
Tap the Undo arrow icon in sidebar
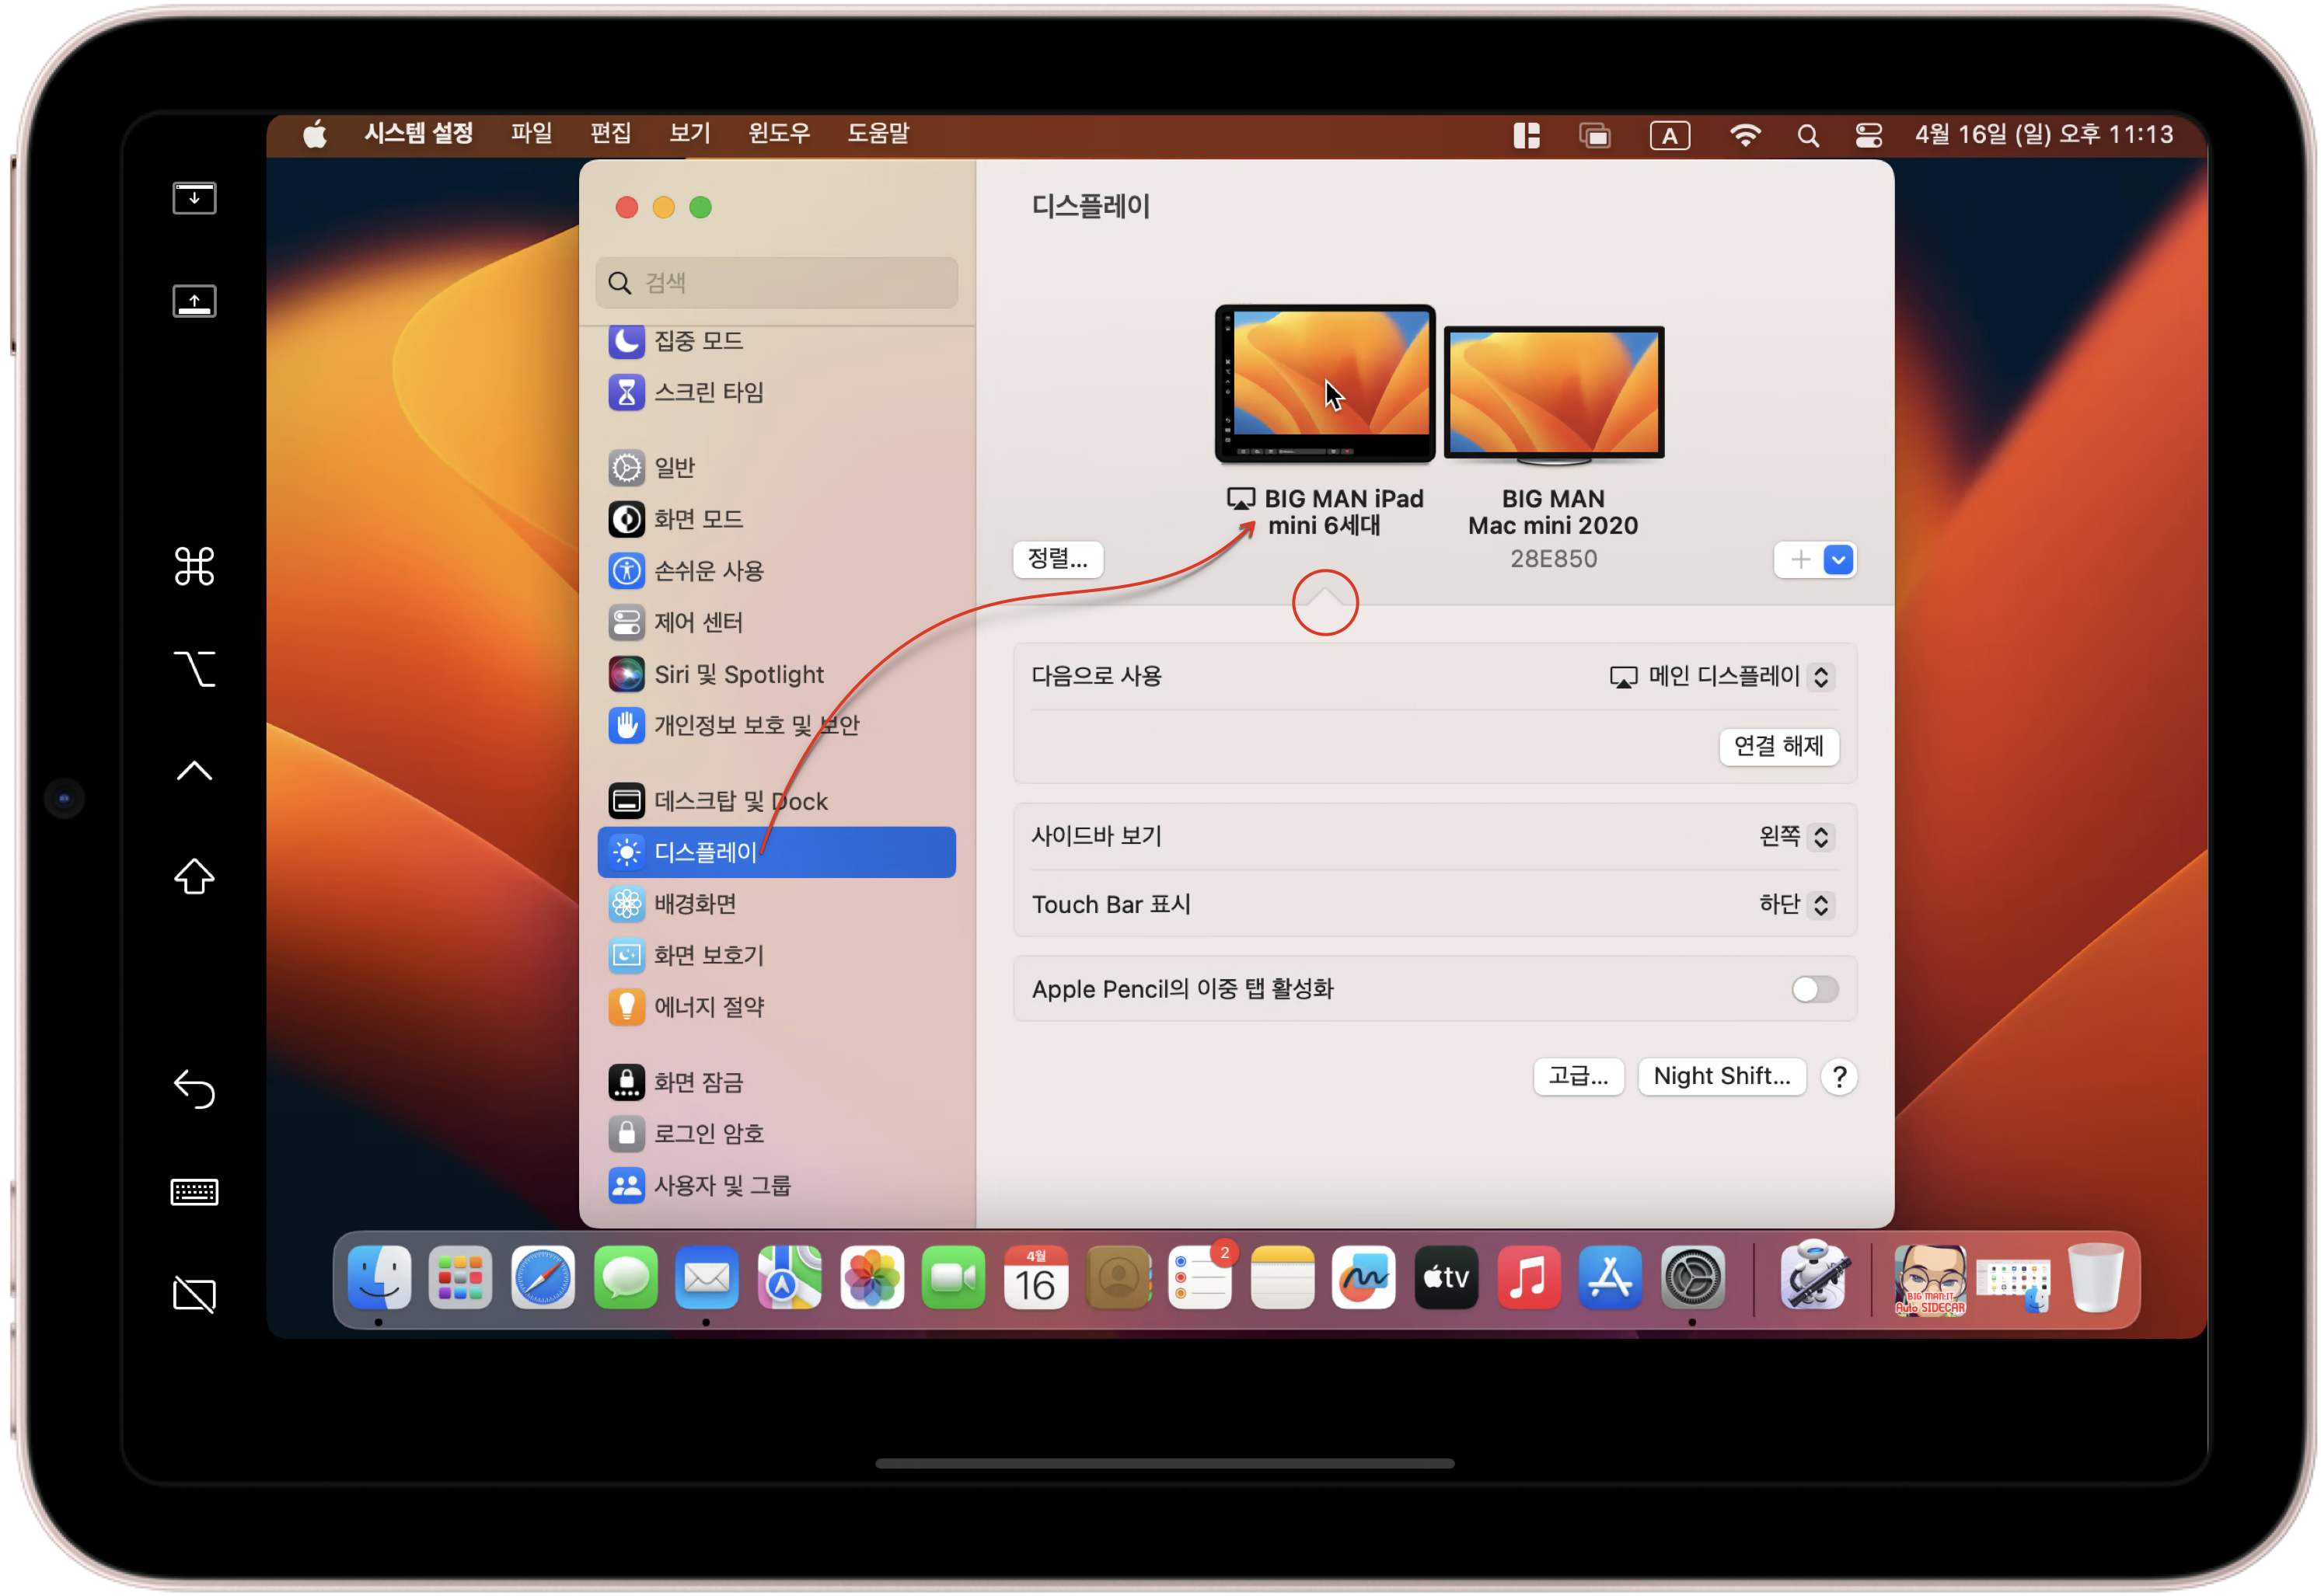pyautogui.click(x=194, y=1088)
